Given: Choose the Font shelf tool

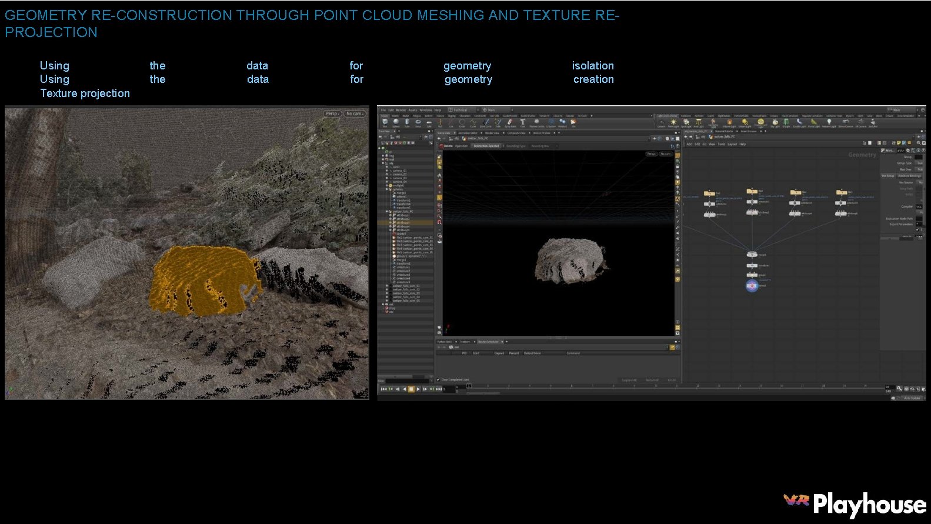Looking at the screenshot, I should 522,122.
